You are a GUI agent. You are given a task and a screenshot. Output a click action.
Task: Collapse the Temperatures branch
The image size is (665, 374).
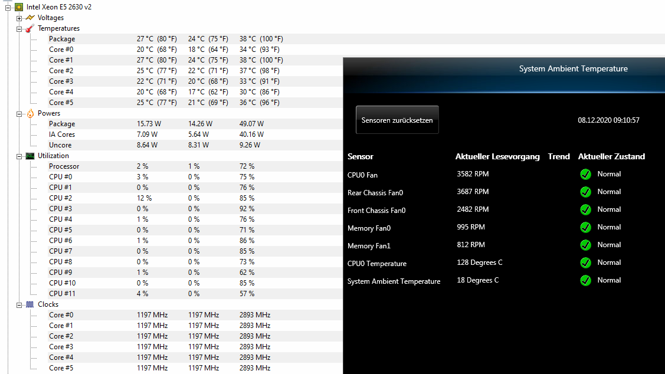click(x=18, y=28)
